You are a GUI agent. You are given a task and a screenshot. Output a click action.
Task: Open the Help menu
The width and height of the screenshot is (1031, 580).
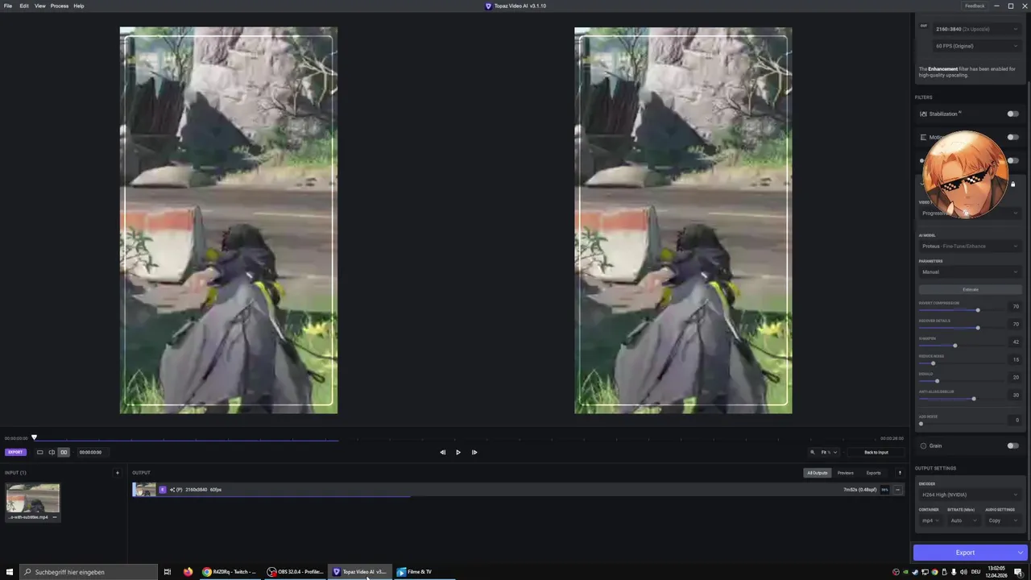click(x=79, y=6)
